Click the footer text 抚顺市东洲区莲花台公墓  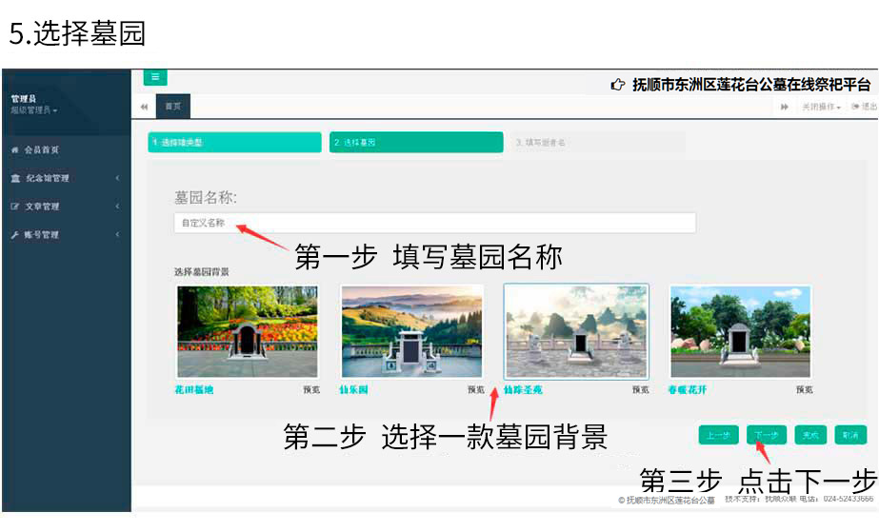pyautogui.click(x=670, y=500)
